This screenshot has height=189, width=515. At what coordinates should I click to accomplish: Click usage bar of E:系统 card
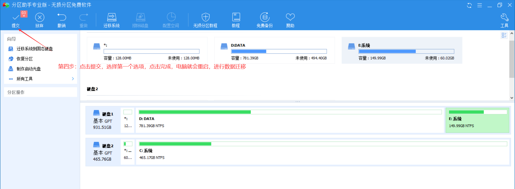(x=406, y=51)
